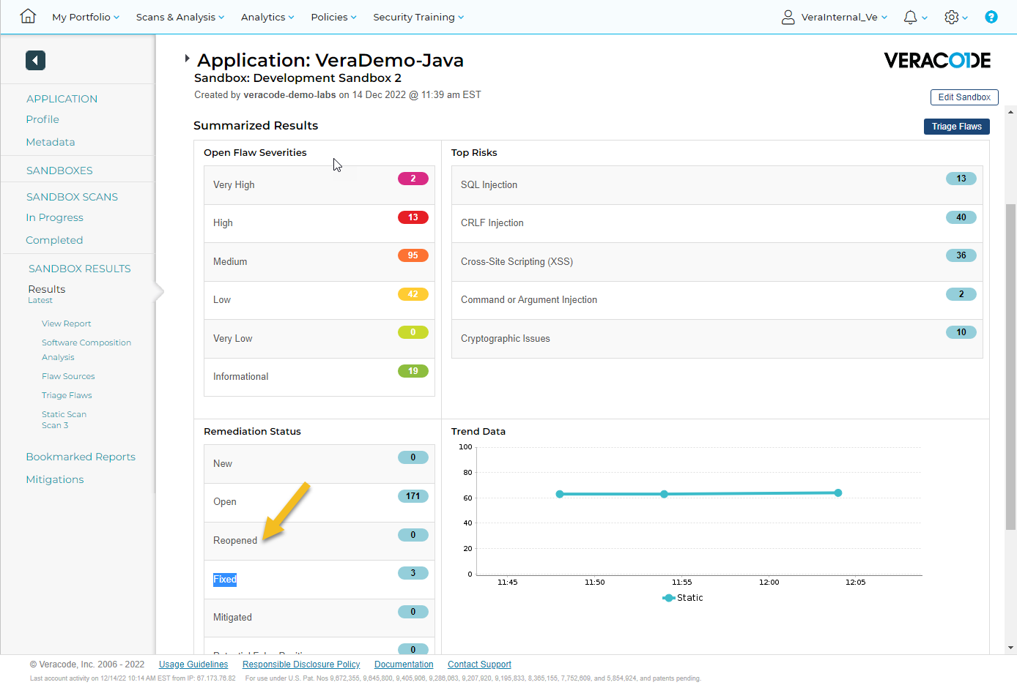1017x685 pixels.
Task: Click the APPLICATION sidebar heading
Action: (62, 99)
